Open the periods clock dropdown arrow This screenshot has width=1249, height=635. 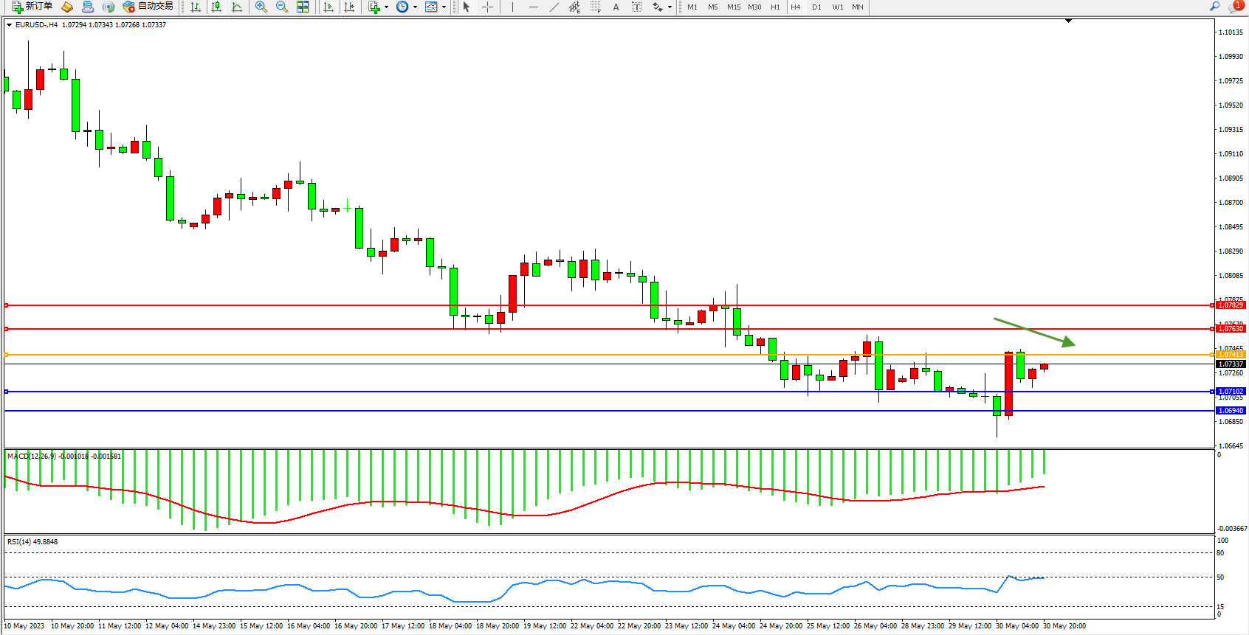pyautogui.click(x=415, y=7)
